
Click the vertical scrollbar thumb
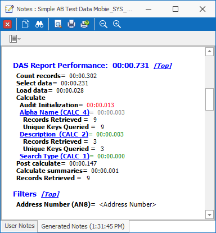coord(209,99)
